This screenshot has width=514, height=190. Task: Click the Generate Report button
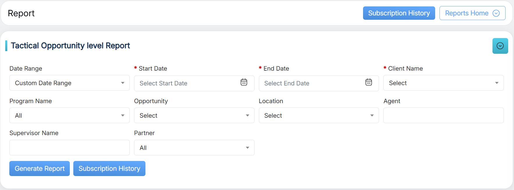click(40, 169)
